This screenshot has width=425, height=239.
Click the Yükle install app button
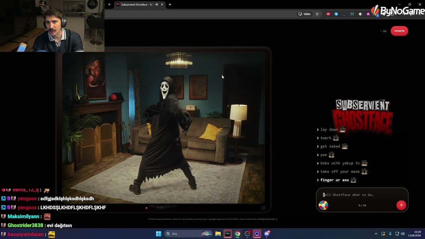click(x=304, y=14)
